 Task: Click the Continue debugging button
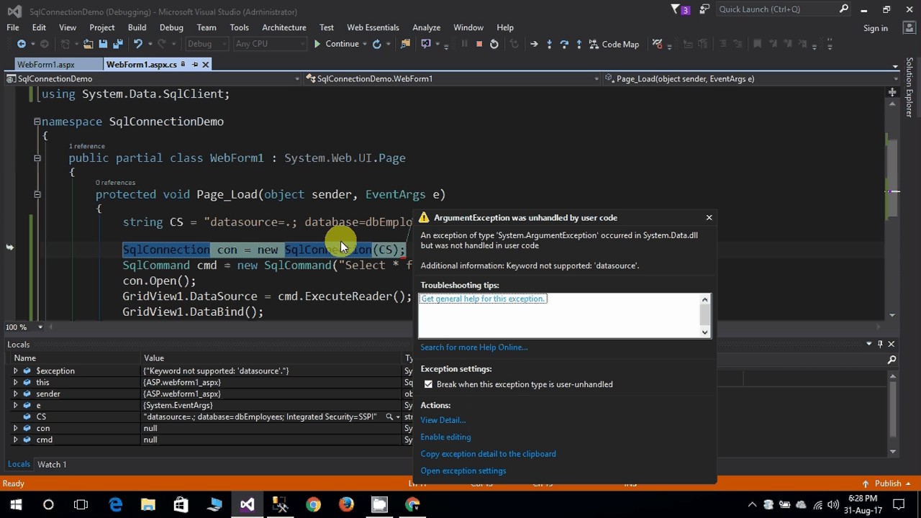pyautogui.click(x=335, y=44)
